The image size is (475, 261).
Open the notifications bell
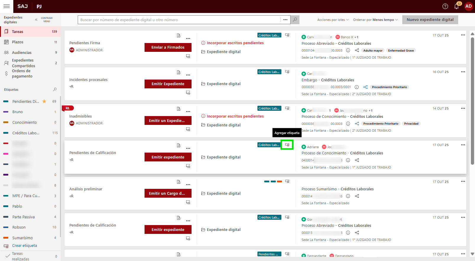tap(456, 6)
